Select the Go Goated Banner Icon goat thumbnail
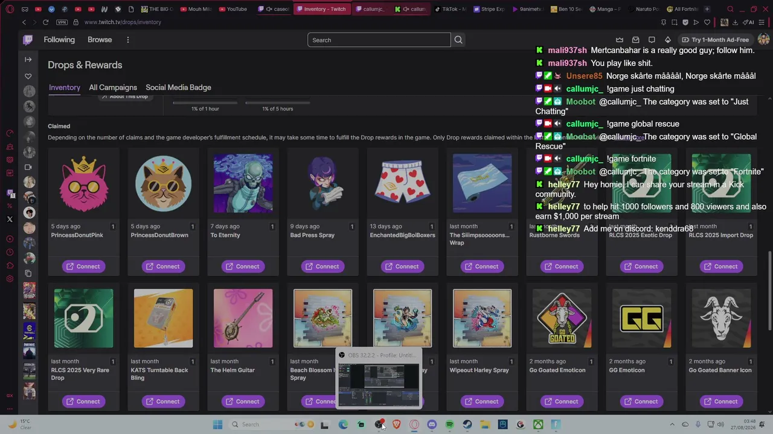 [x=721, y=318]
